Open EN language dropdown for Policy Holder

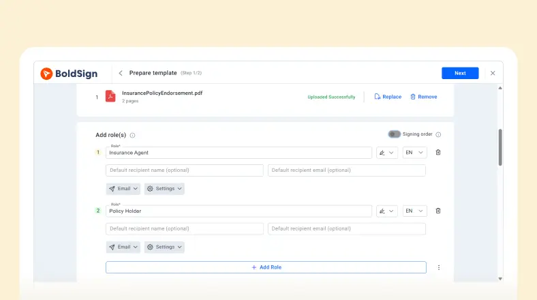[415, 211]
